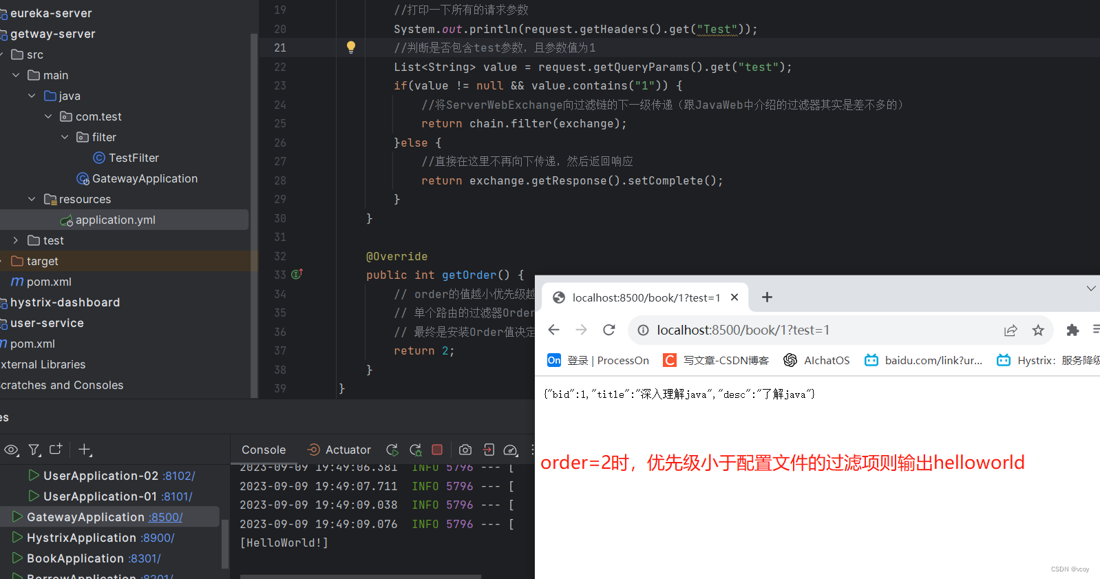Close the localhost:8500 browser tab
Screen dimensions: 1100x579
pos(734,297)
